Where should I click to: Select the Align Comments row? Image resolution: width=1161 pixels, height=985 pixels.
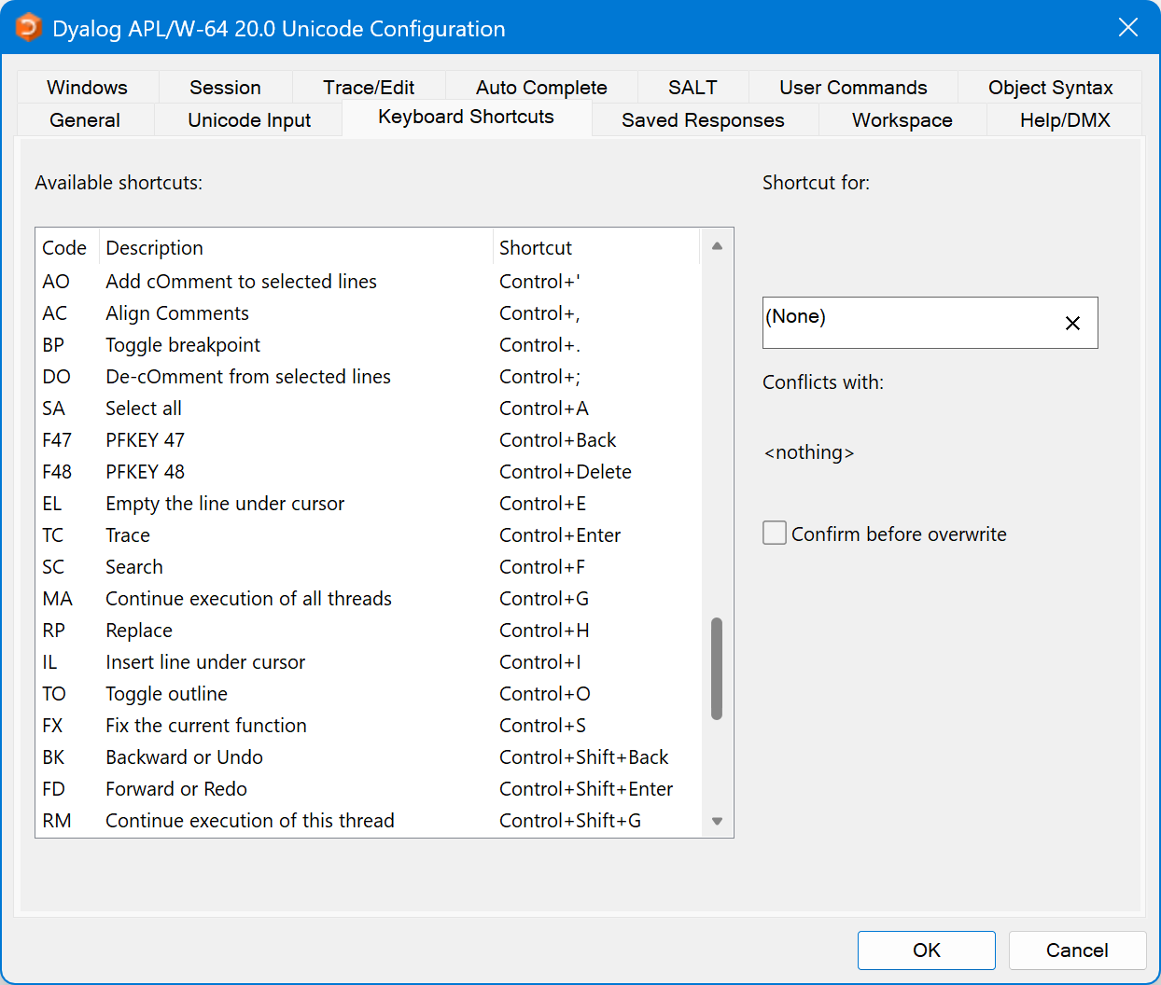pyautogui.click(x=369, y=313)
